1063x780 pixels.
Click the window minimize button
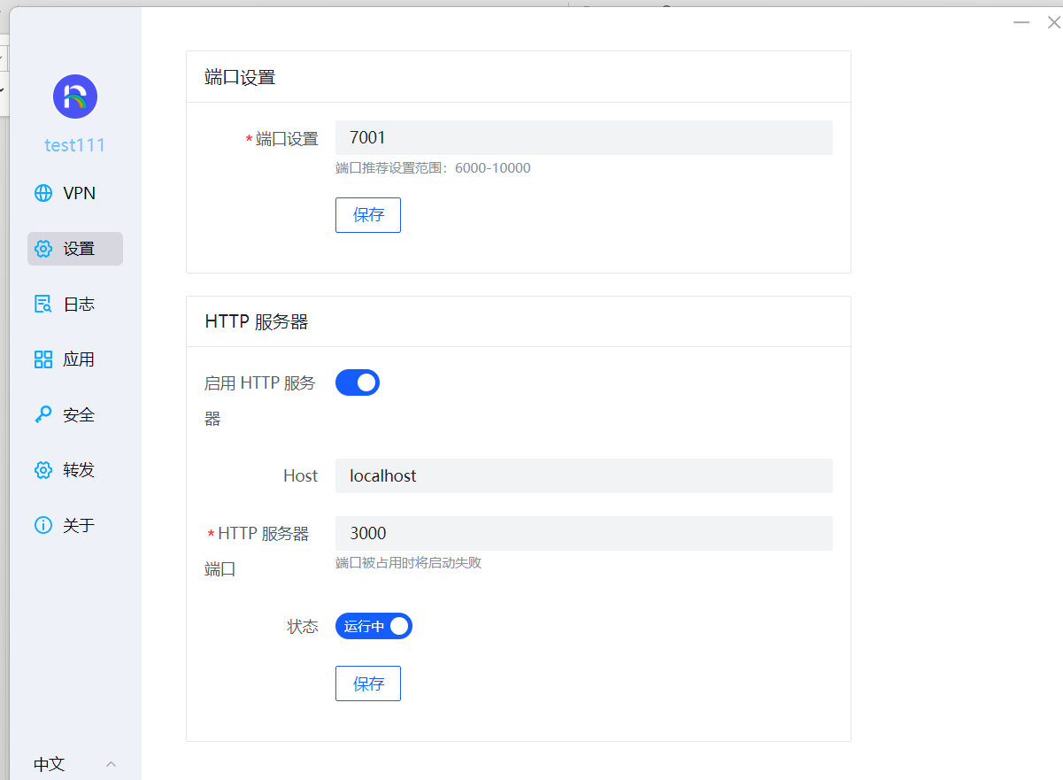tap(1021, 21)
